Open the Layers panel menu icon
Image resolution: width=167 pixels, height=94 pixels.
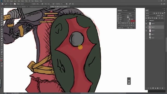pyautogui.click(x=164, y=10)
